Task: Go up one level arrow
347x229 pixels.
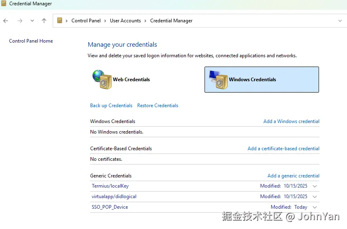Action: (44, 21)
